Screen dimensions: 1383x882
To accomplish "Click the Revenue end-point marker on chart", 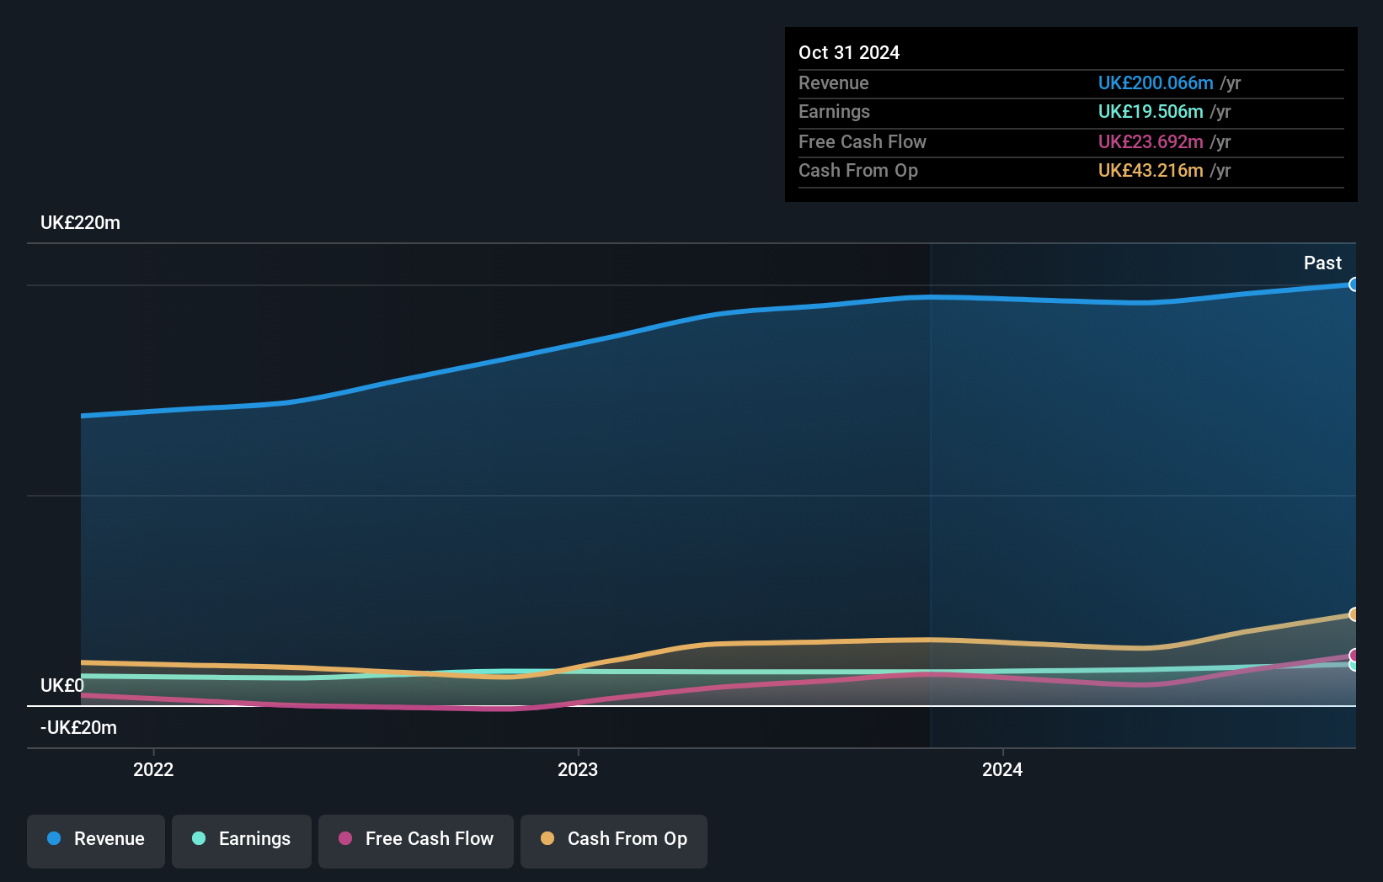I will coord(1354,284).
